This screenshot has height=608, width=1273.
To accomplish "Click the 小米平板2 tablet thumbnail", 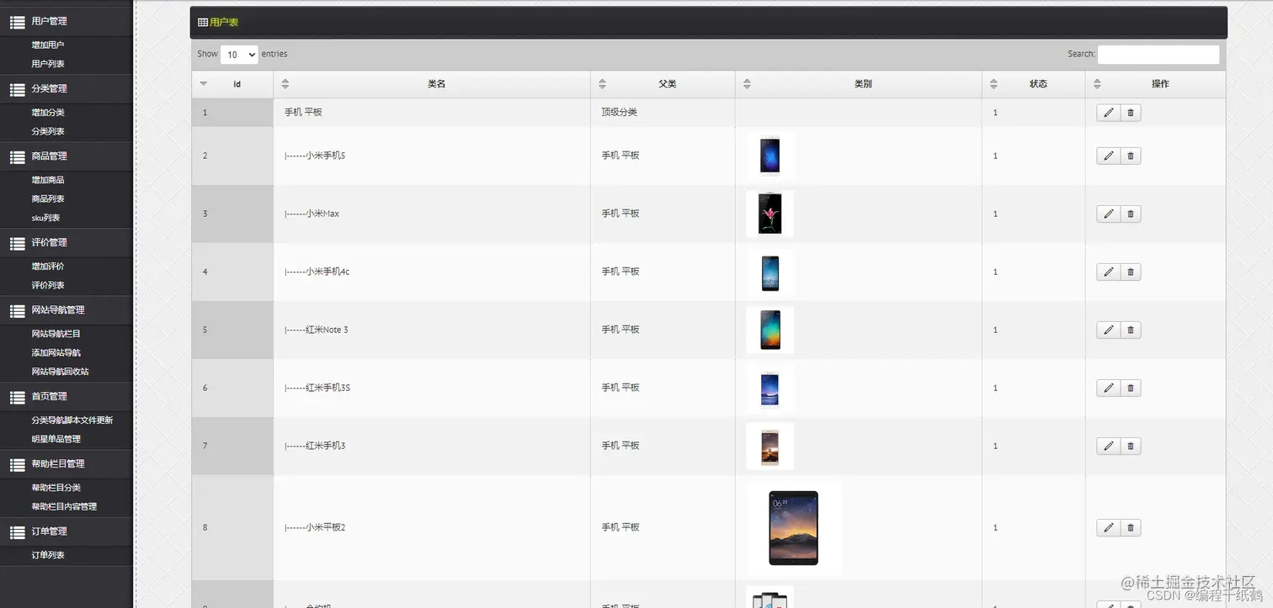I will point(793,528).
